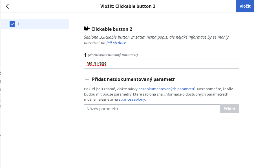Screen dimensions: 254x168
Task: Focus the Název parametru text field
Action: coord(152,109)
